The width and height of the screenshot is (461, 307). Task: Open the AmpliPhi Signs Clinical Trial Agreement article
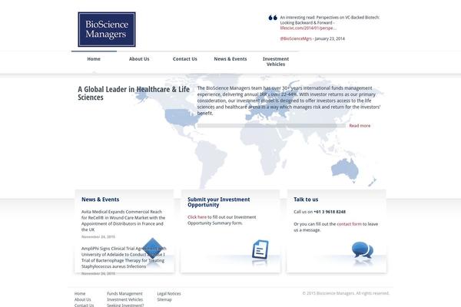pyautogui.click(x=124, y=257)
